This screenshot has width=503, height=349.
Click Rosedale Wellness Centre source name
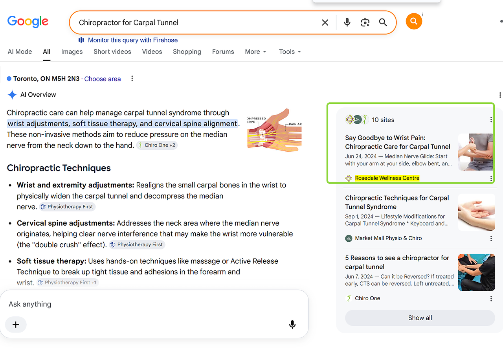coord(387,178)
